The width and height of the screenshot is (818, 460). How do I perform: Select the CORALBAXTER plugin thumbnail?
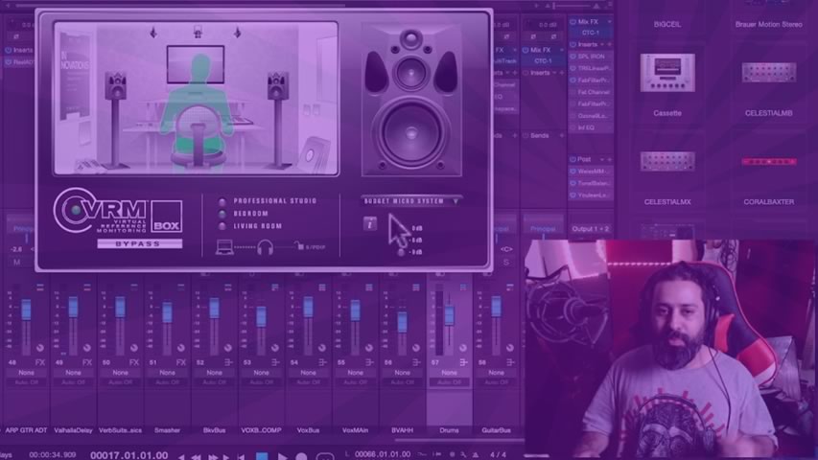(768, 162)
